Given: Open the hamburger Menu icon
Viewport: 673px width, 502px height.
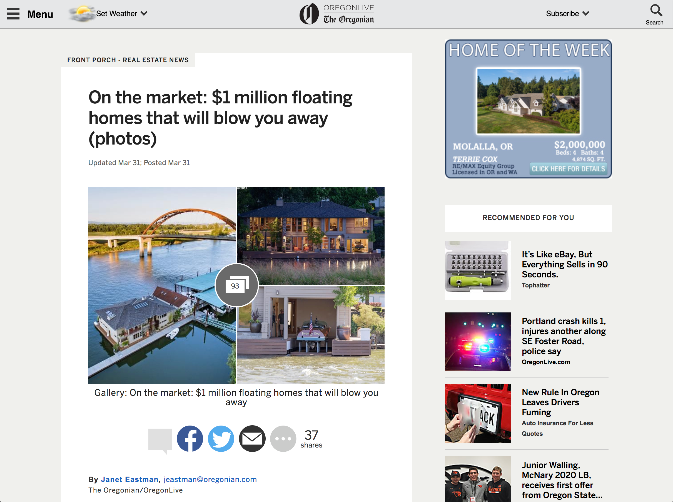Looking at the screenshot, I should [x=13, y=14].
